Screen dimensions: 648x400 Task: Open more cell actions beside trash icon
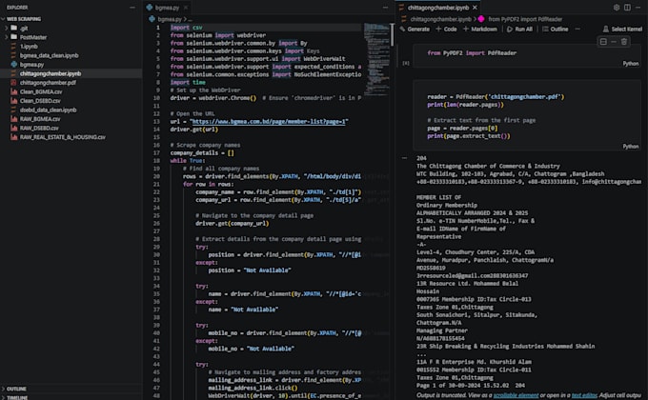[614, 42]
